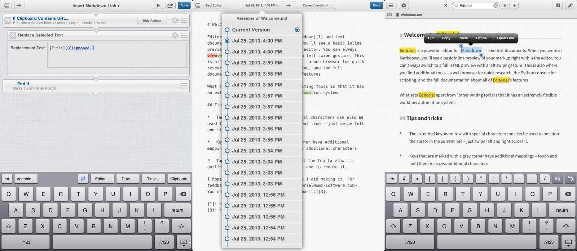
Task: Select the Jul 25, 2013, 3:04 PM version
Action: pos(257,162)
